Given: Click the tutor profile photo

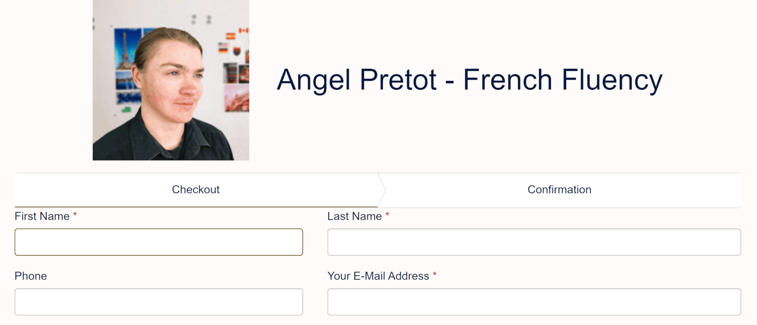Looking at the screenshot, I should click(171, 80).
